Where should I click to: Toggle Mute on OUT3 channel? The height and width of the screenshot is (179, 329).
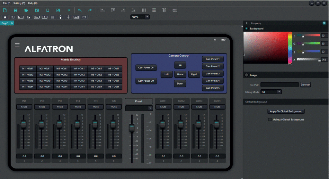click(199, 107)
